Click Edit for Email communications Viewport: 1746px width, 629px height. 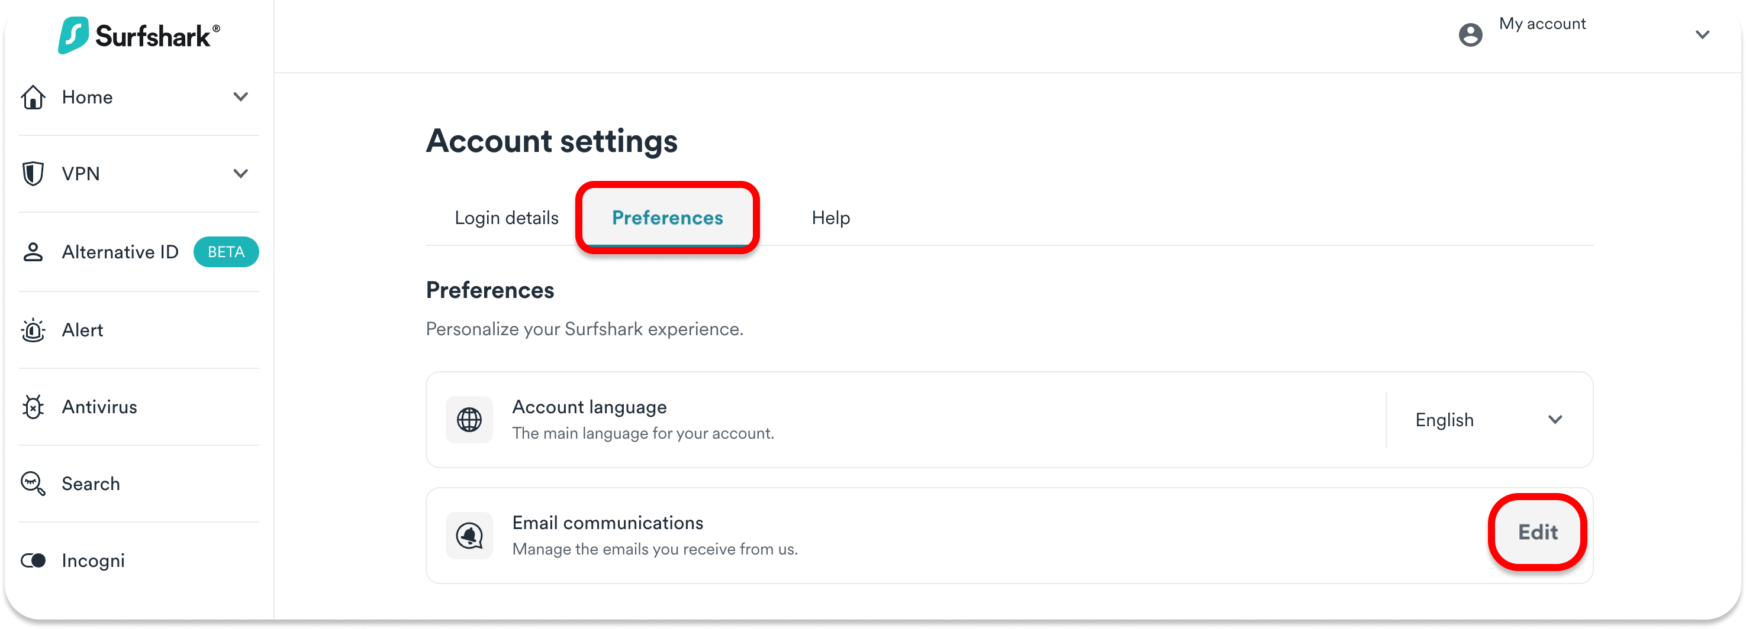pos(1537,532)
